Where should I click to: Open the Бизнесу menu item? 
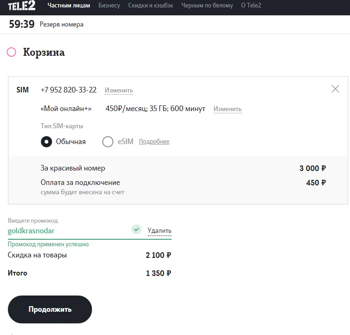(109, 6)
